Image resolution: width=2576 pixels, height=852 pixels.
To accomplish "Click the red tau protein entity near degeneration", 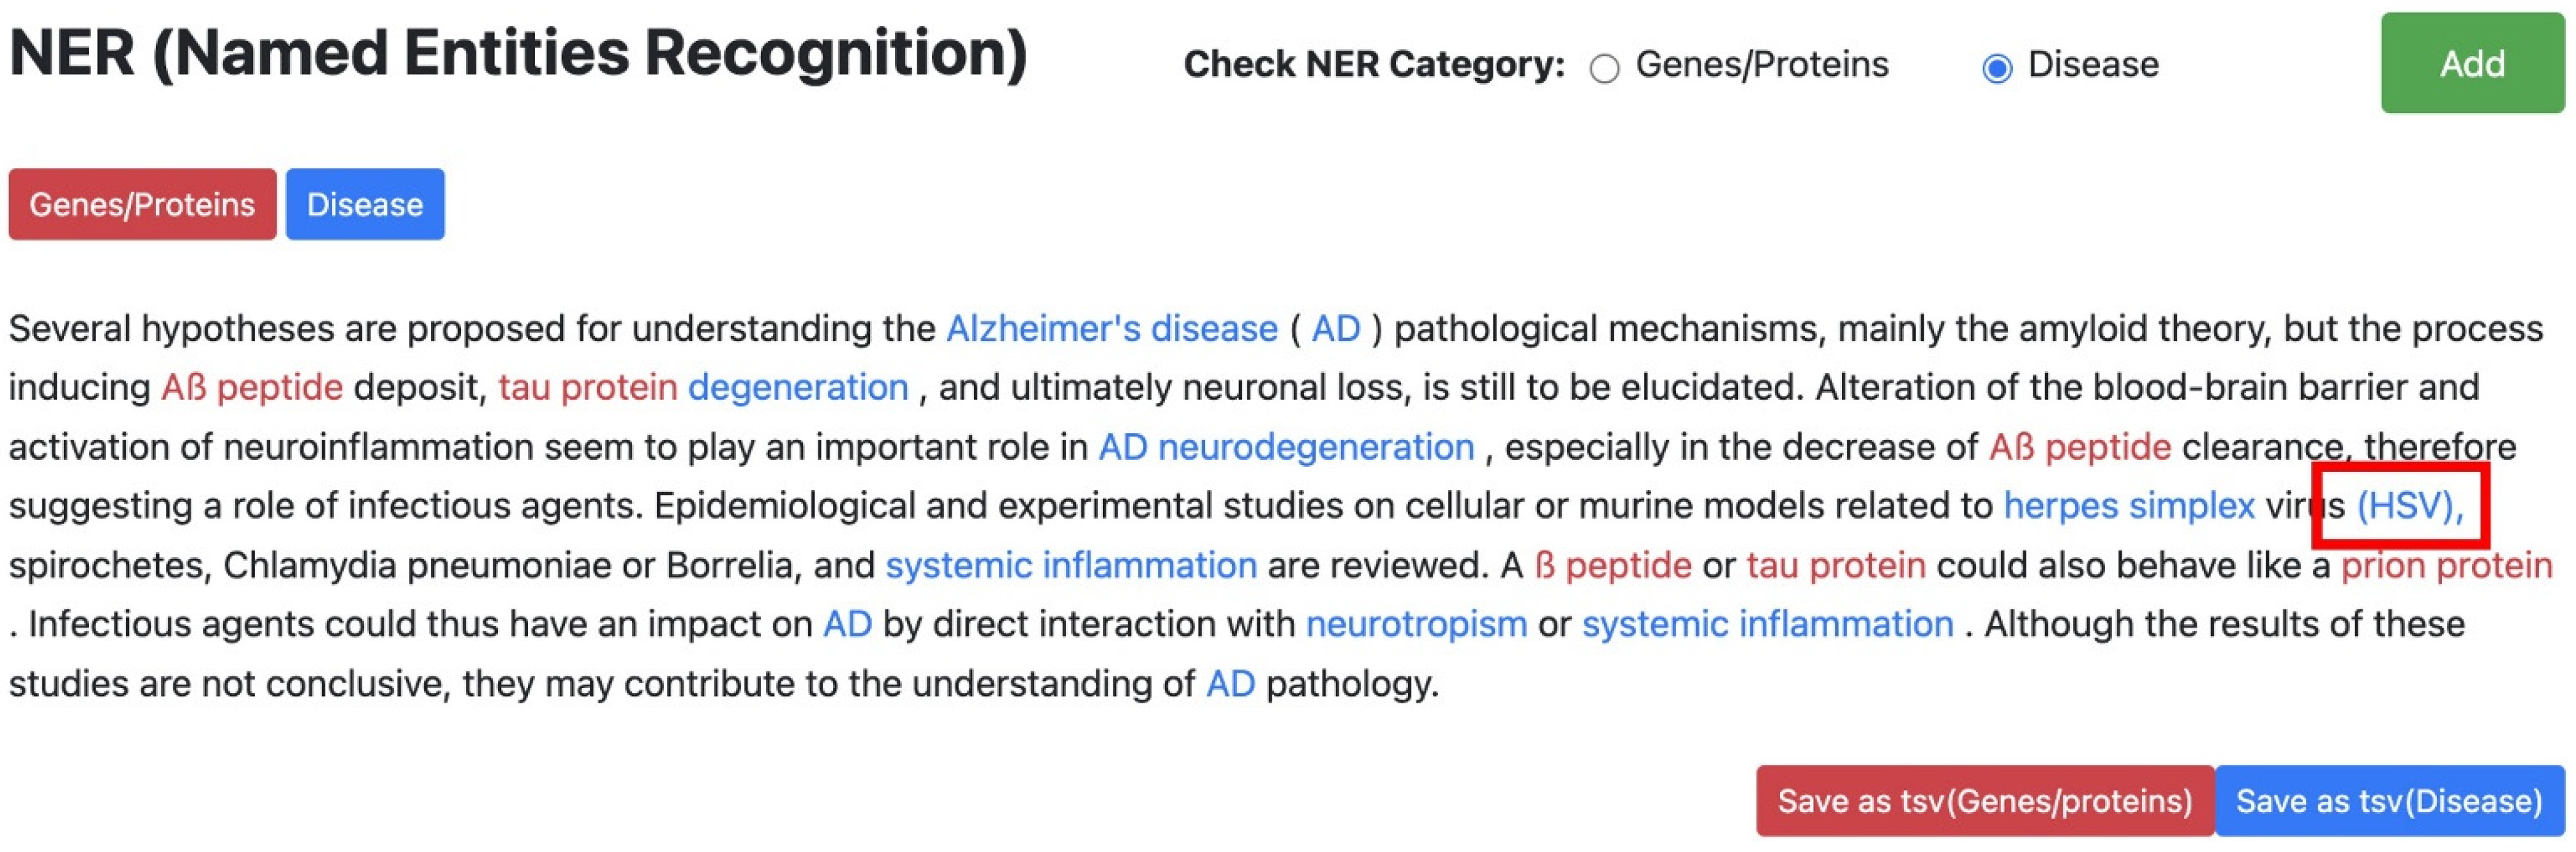I will coord(587,388).
